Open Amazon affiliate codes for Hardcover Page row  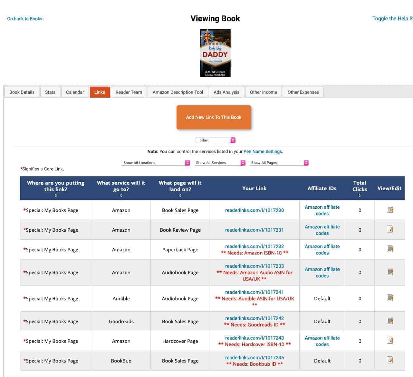click(x=322, y=341)
